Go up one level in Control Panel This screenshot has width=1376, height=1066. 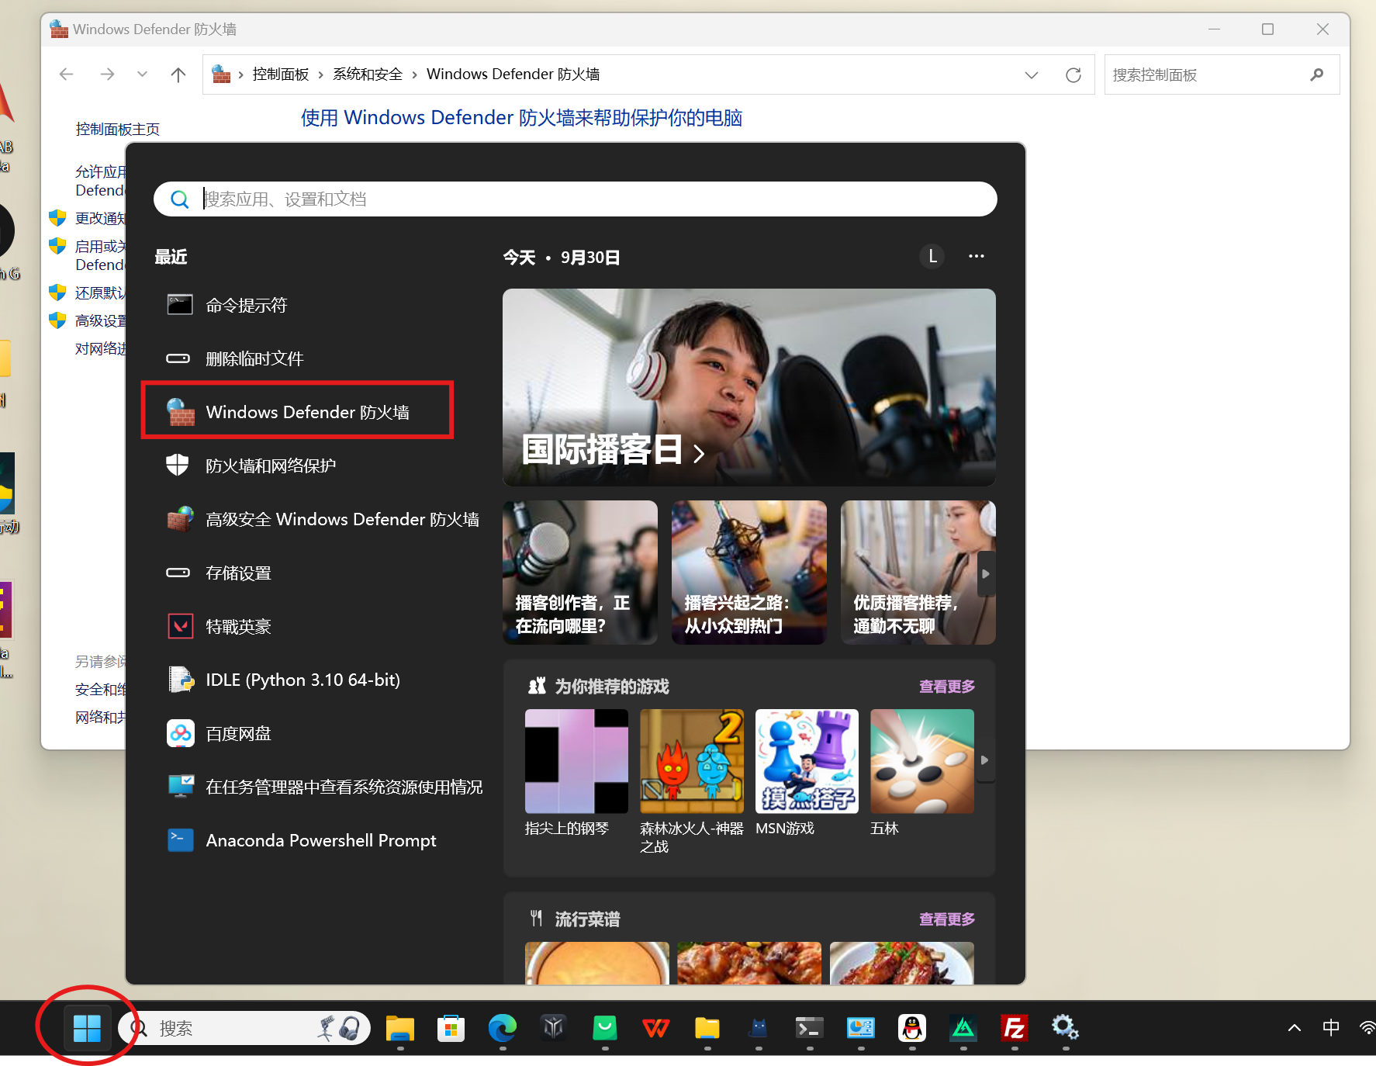[x=178, y=74]
